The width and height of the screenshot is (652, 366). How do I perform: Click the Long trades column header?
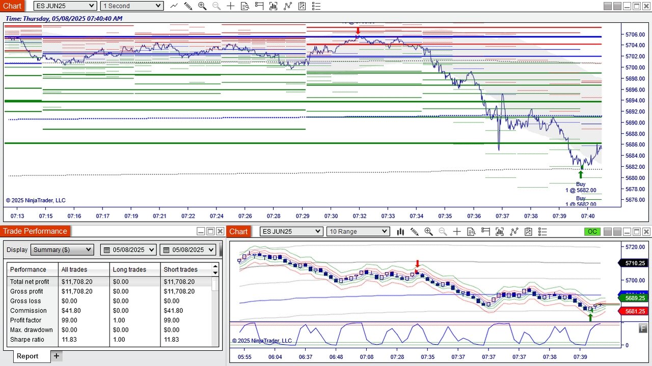point(135,270)
